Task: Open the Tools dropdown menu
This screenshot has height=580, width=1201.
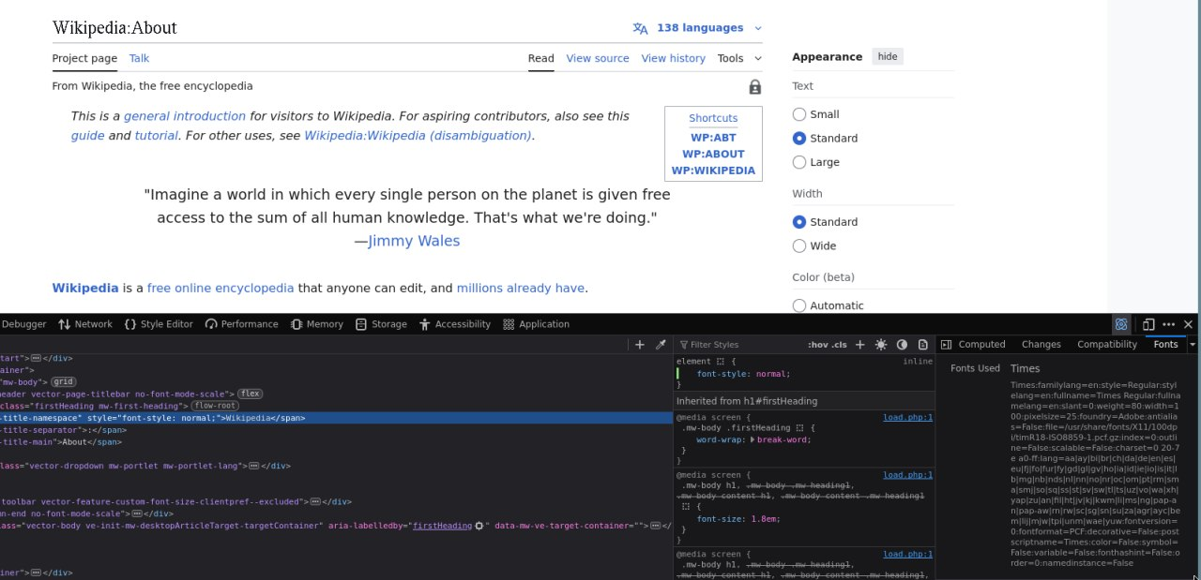Action: [x=739, y=58]
